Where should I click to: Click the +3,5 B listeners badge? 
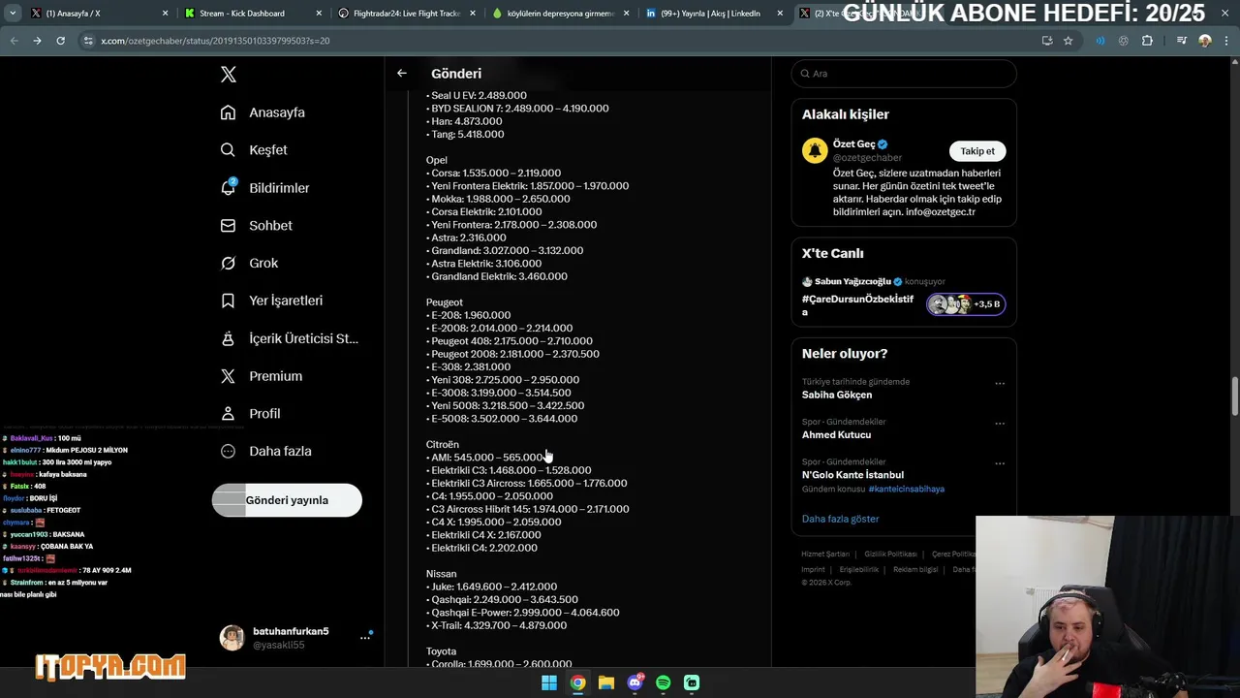(966, 304)
